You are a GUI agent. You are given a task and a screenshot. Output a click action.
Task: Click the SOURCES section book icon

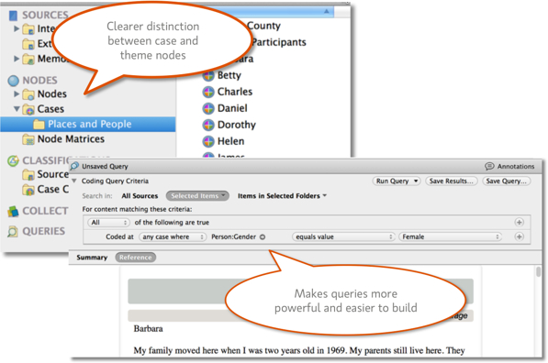[x=13, y=16]
